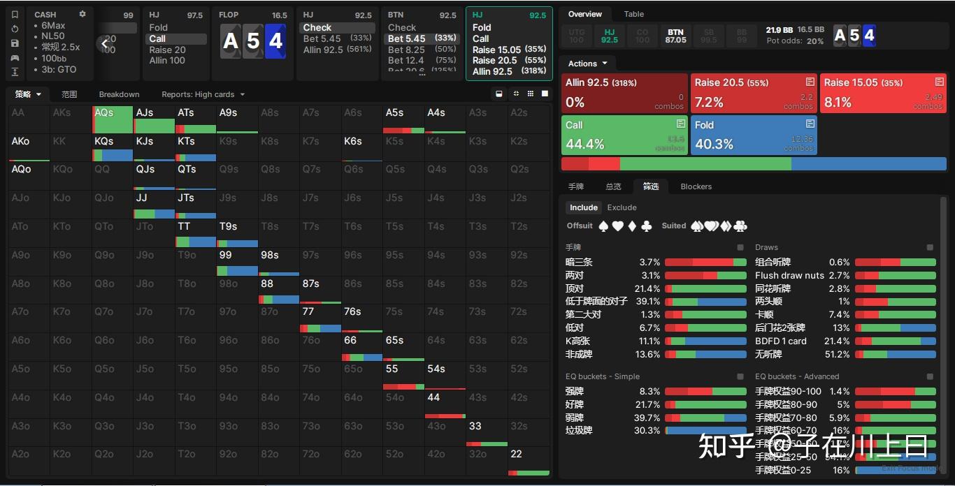Image resolution: width=955 pixels, height=486 pixels.
Task: Switch to the Table tab
Action: (634, 14)
